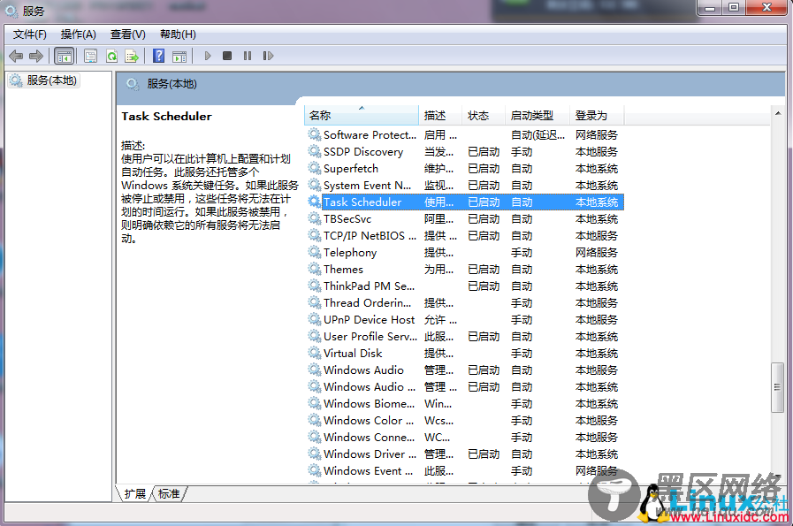Image resolution: width=793 pixels, height=526 pixels.
Task: Select the Task Scheduler service name
Action: point(362,202)
